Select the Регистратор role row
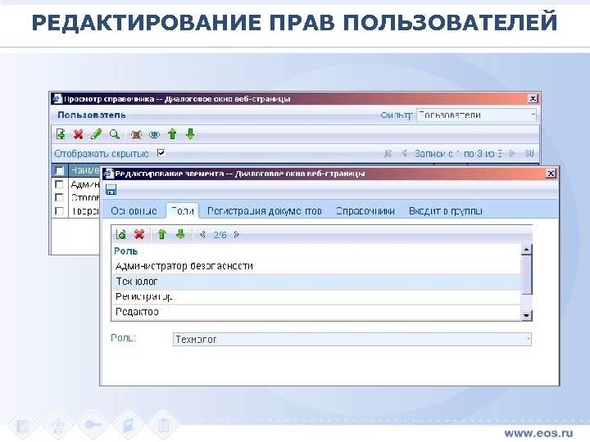 coord(316,297)
